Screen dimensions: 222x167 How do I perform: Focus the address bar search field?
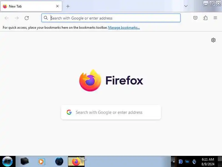pos(111,18)
